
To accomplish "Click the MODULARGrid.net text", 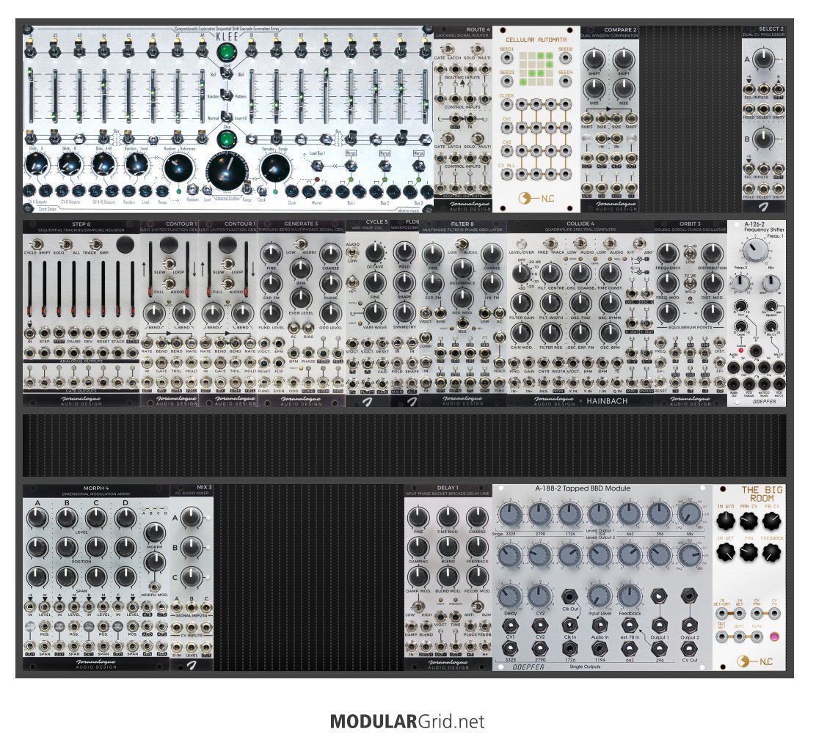I will point(407,722).
